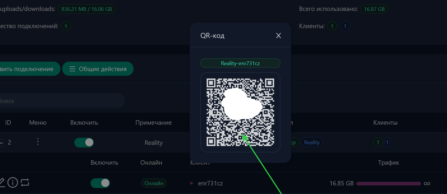Click the Онлайн column header
This screenshot has height=194, width=447.
click(151, 163)
